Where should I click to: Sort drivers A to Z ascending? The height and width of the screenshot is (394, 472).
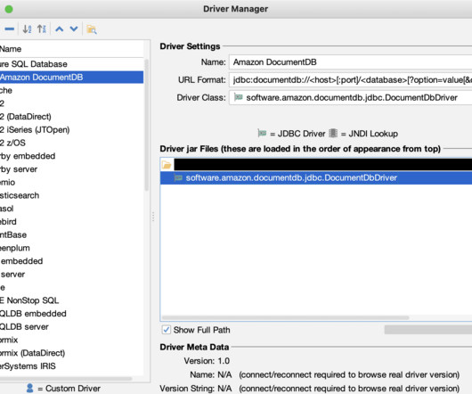pyautogui.click(x=27, y=29)
